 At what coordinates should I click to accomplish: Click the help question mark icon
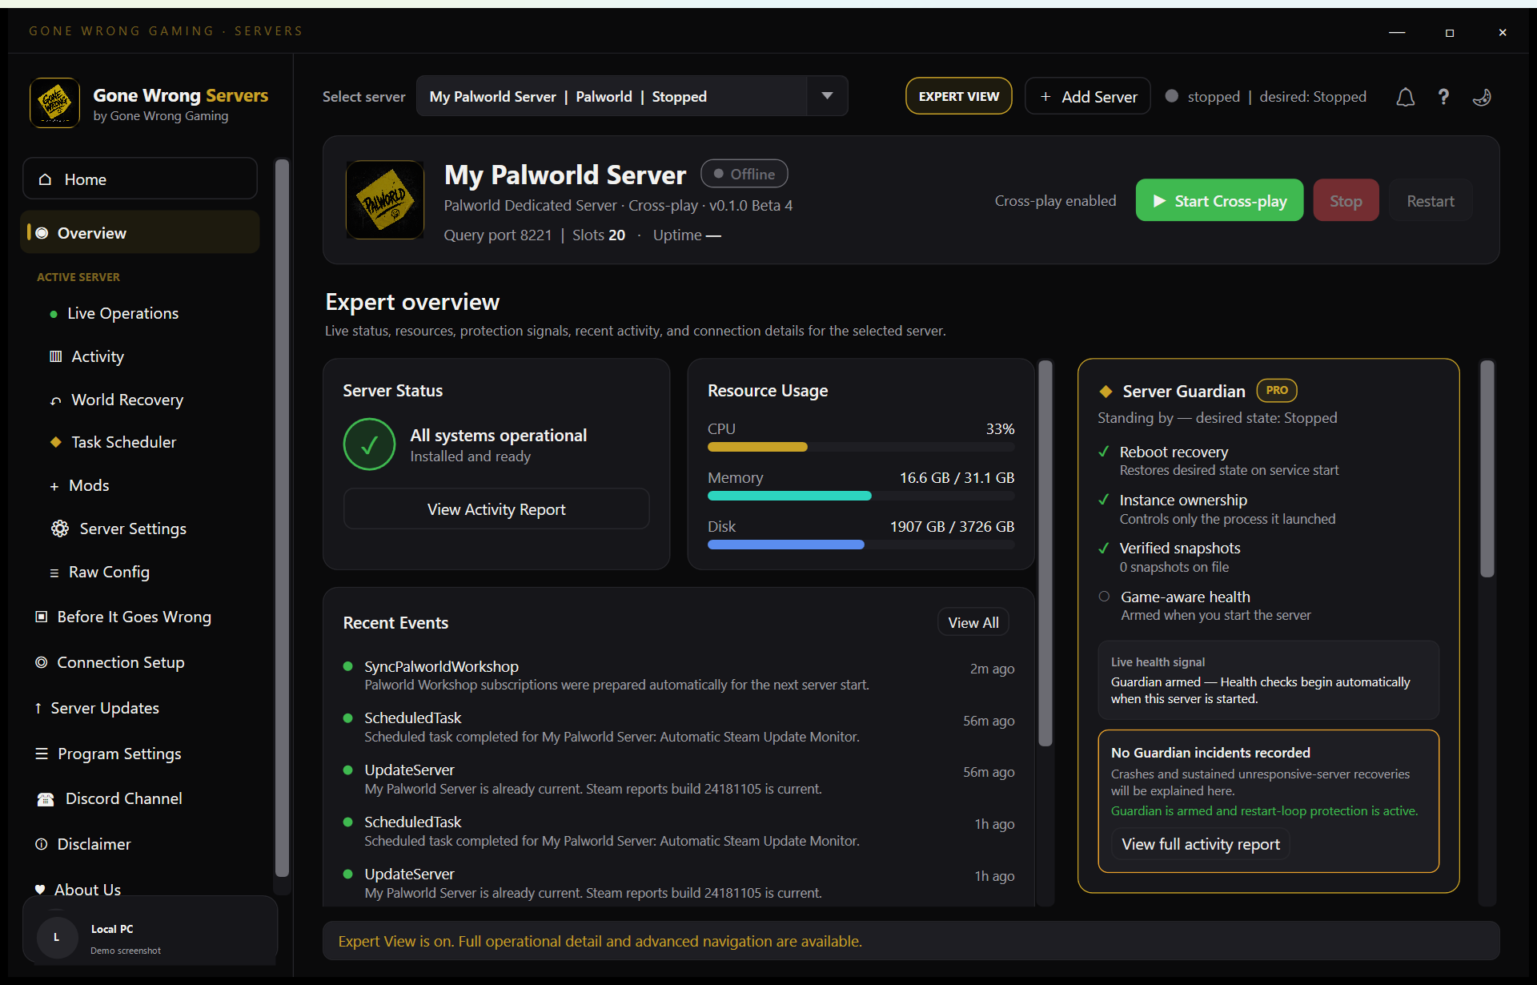(1443, 97)
